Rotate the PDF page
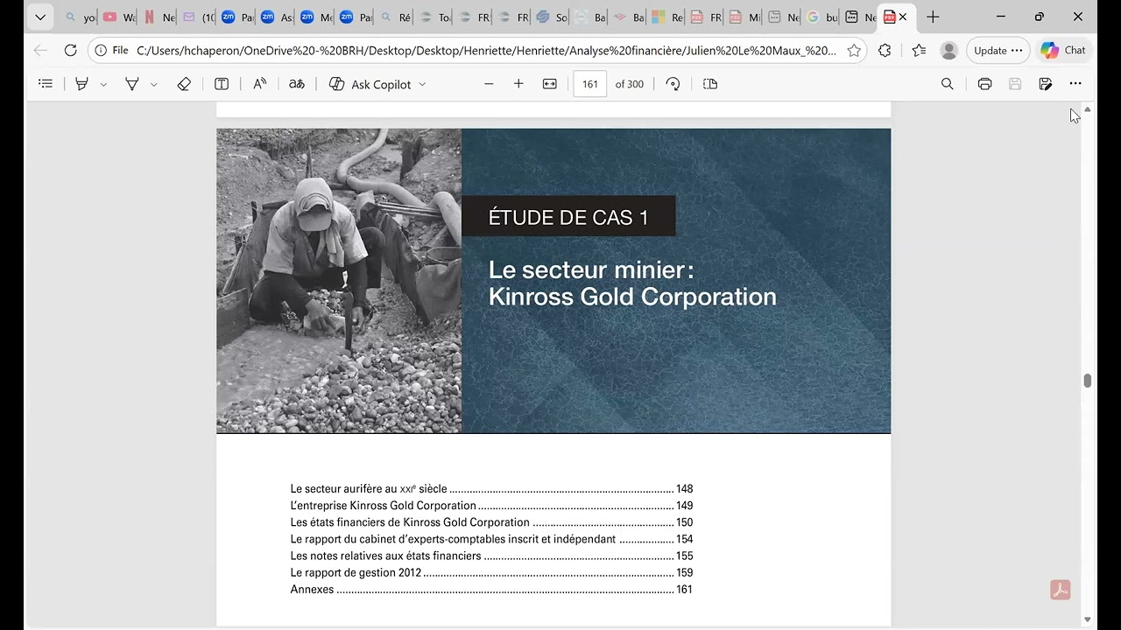 click(673, 84)
